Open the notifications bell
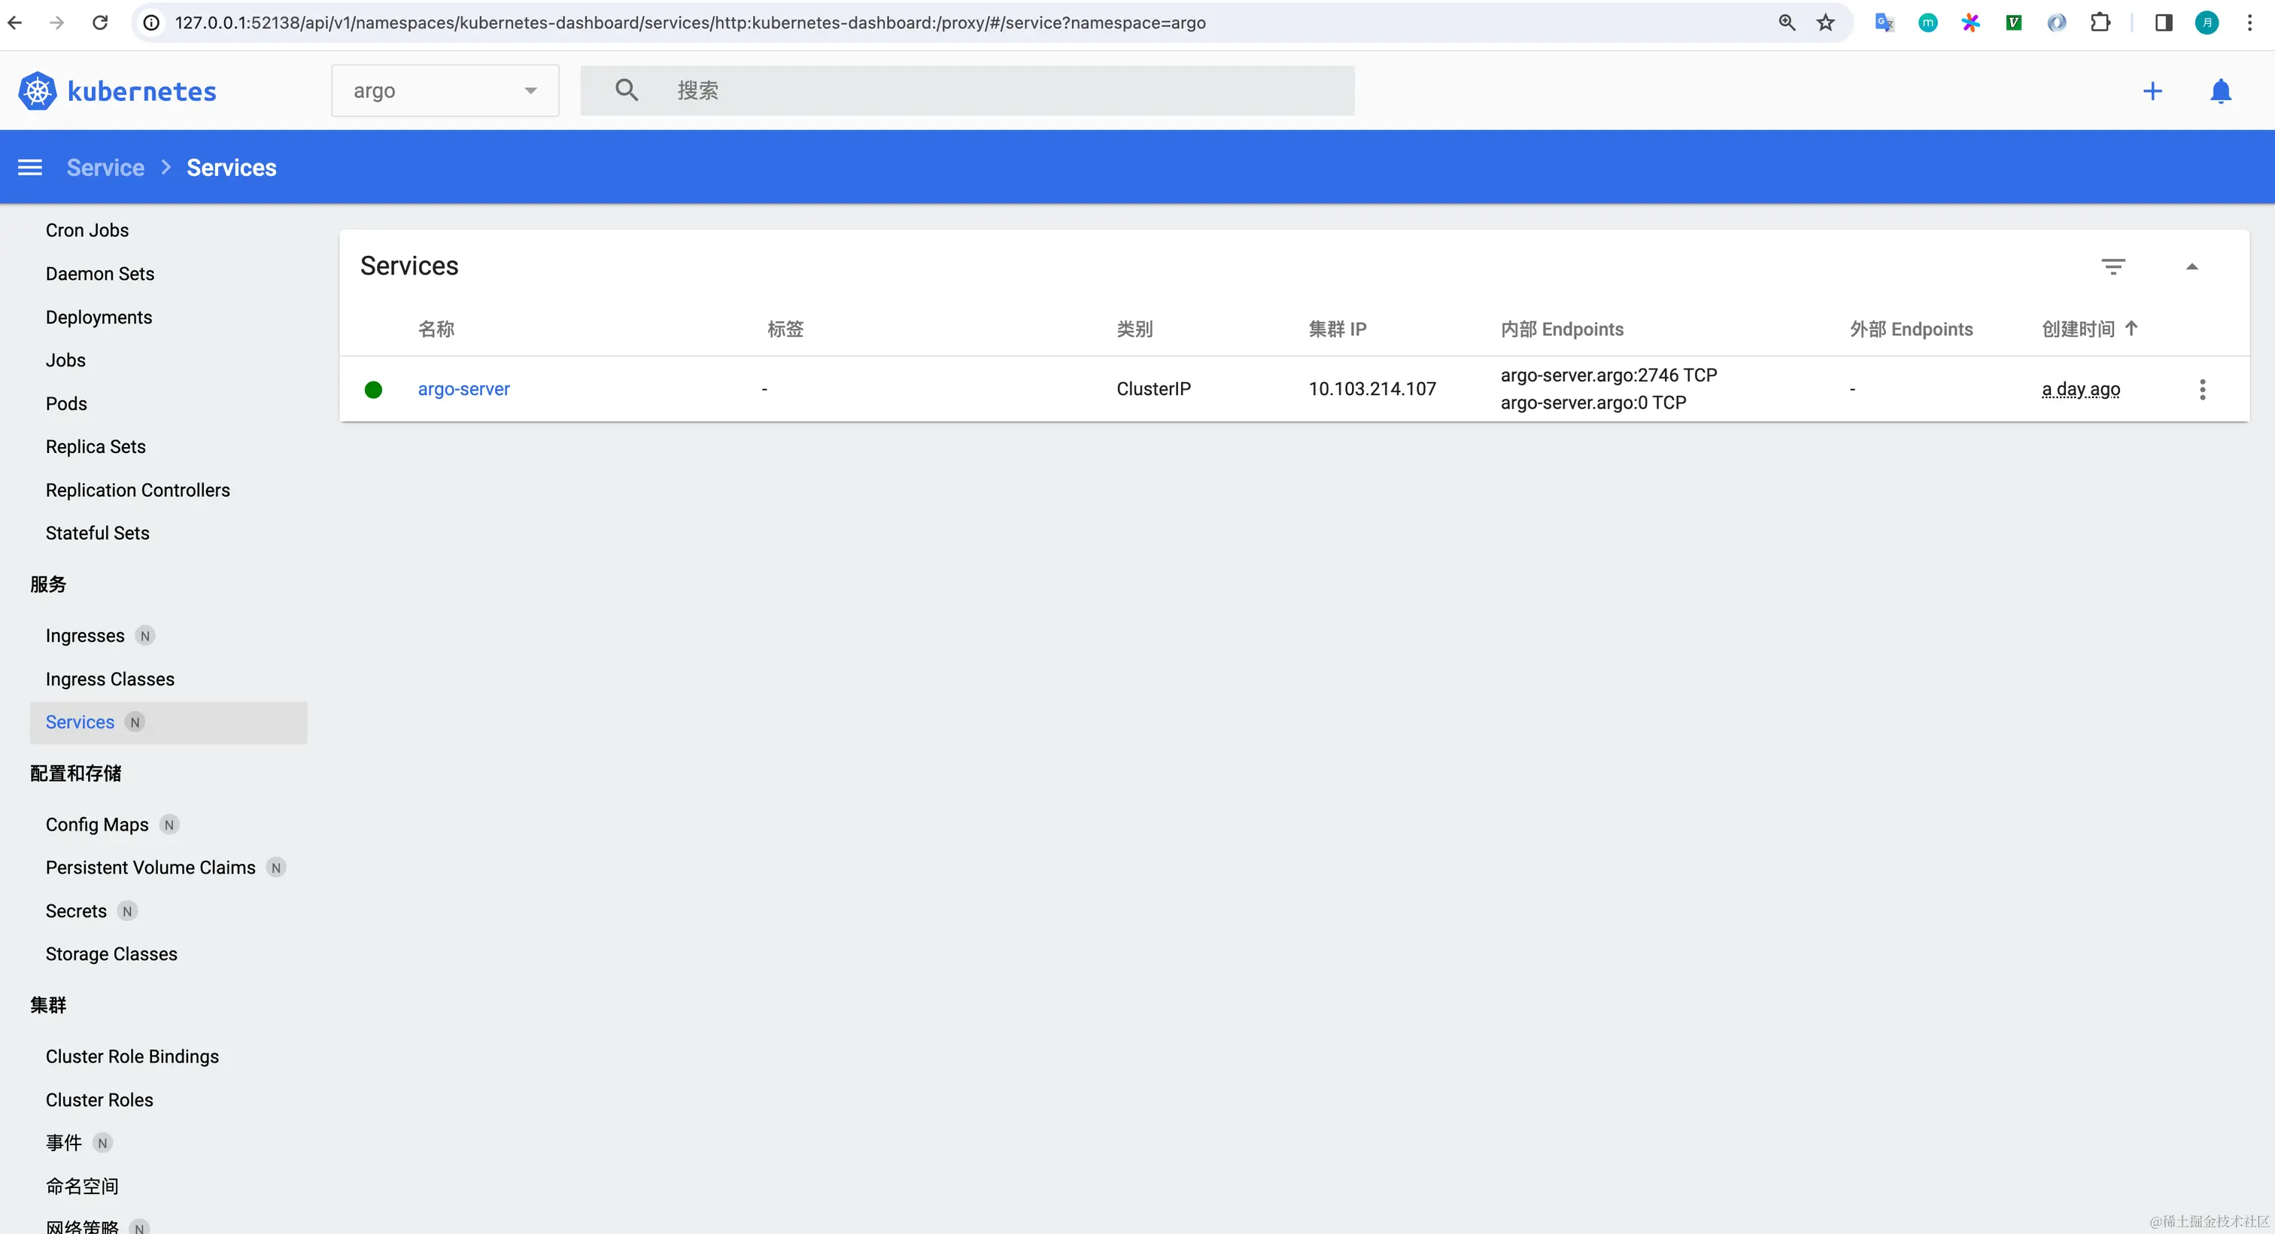This screenshot has width=2275, height=1234. 2221,90
